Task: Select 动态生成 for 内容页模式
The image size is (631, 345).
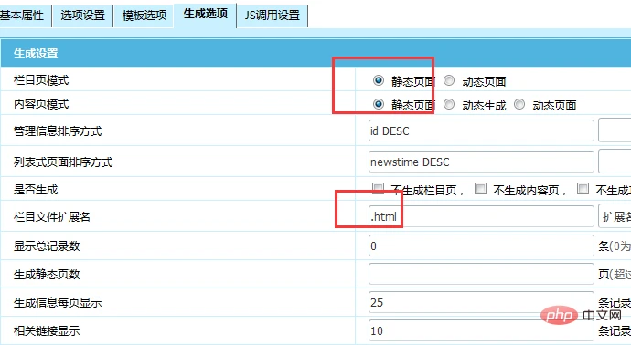Action: coord(449,104)
